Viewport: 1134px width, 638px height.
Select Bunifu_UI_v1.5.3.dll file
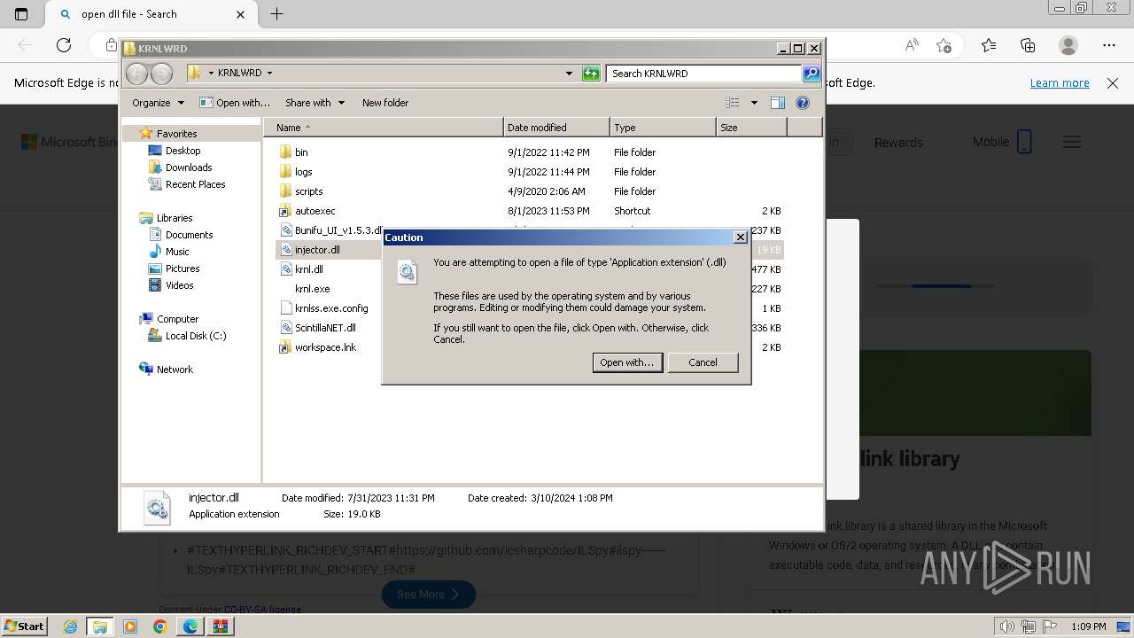click(x=338, y=230)
